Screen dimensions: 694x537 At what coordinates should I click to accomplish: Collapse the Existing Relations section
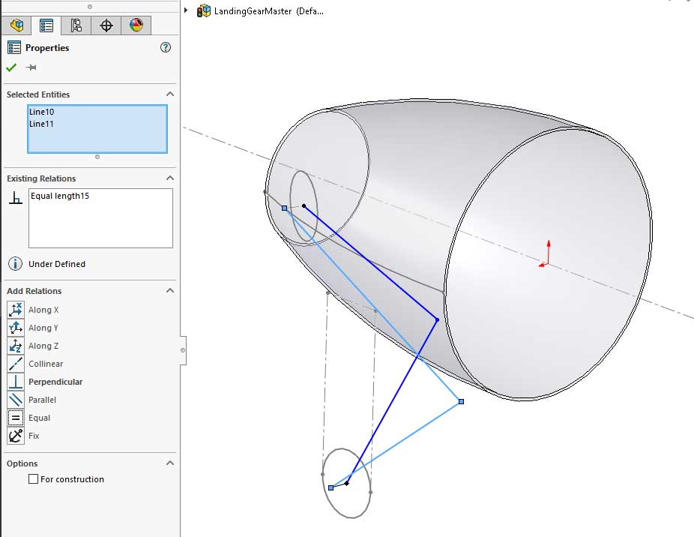[x=170, y=178]
